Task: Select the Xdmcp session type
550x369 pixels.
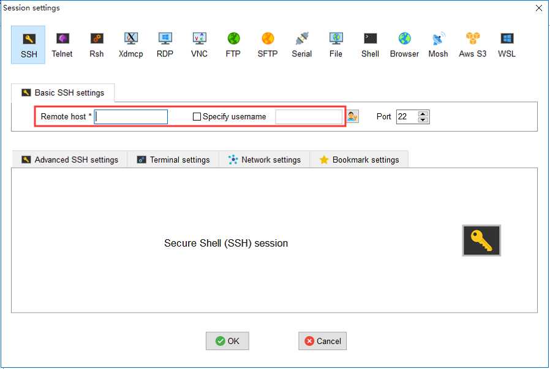Action: coord(130,45)
